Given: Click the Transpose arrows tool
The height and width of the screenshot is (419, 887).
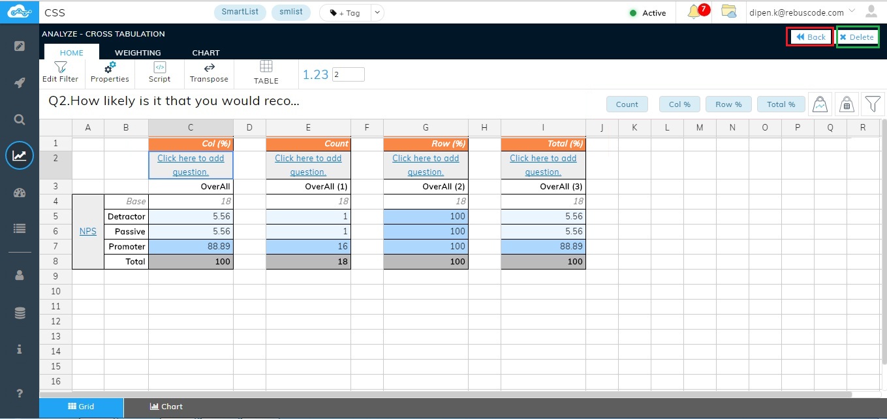Looking at the screenshot, I should click(209, 72).
